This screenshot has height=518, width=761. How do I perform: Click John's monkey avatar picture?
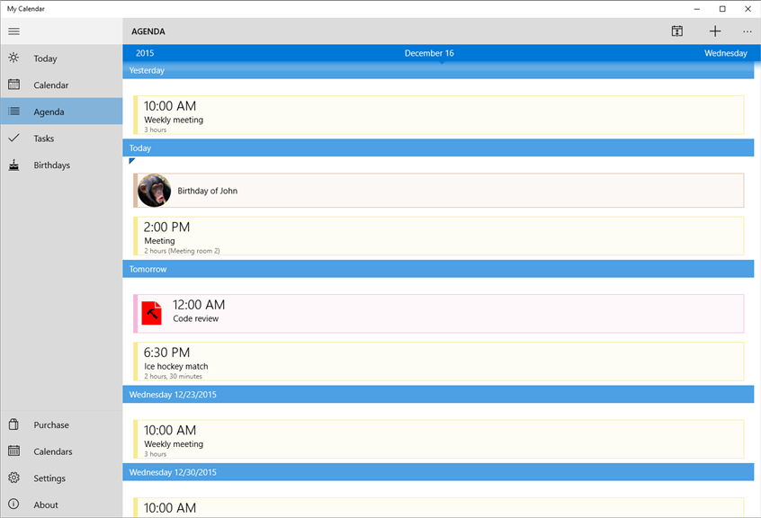coord(155,191)
